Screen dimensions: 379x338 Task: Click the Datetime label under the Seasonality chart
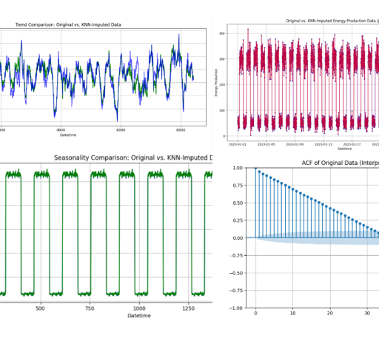tap(139, 316)
